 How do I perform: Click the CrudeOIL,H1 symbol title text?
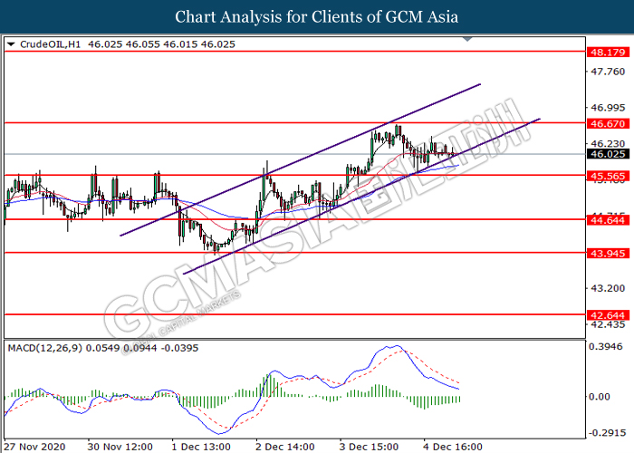[49, 43]
